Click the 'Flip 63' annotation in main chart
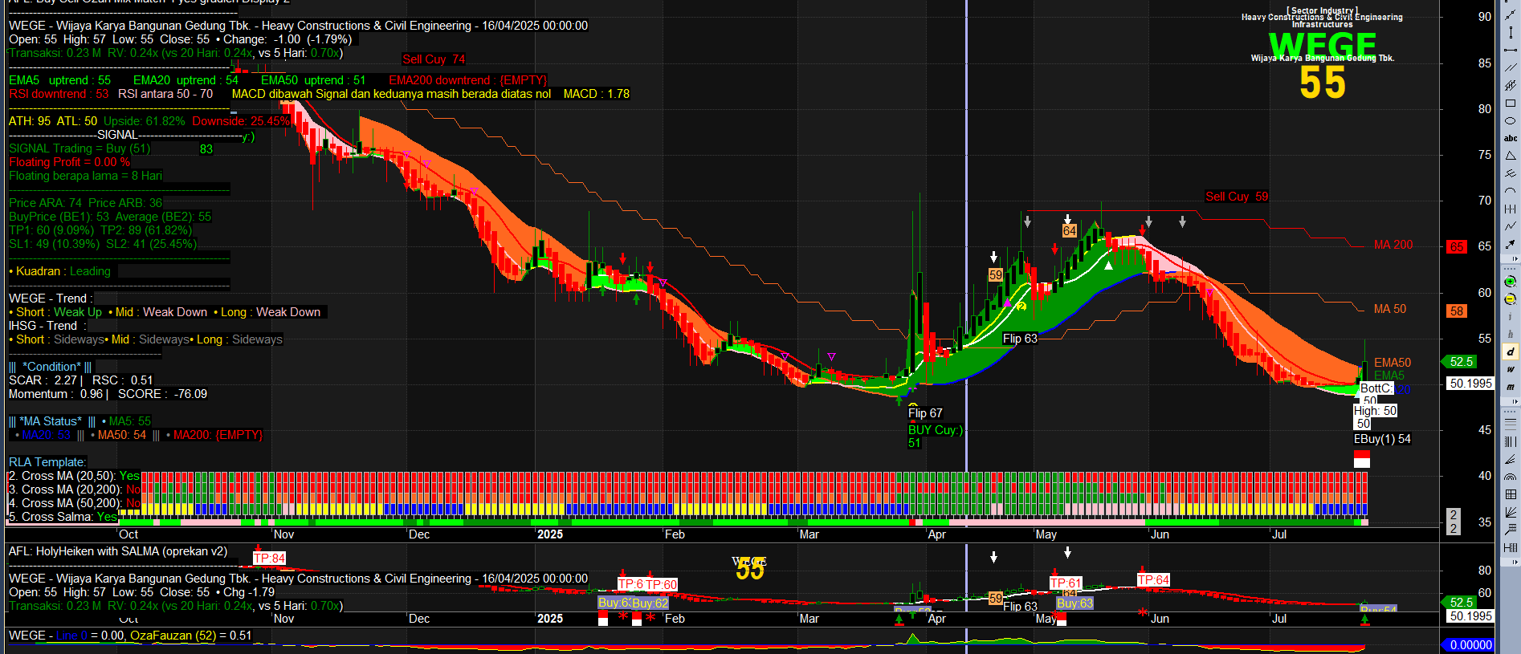1521x654 pixels. [1020, 339]
